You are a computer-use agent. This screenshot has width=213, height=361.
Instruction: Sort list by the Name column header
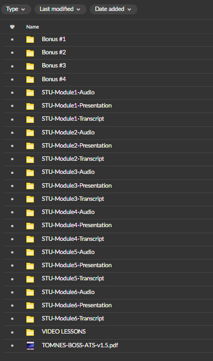click(32, 27)
